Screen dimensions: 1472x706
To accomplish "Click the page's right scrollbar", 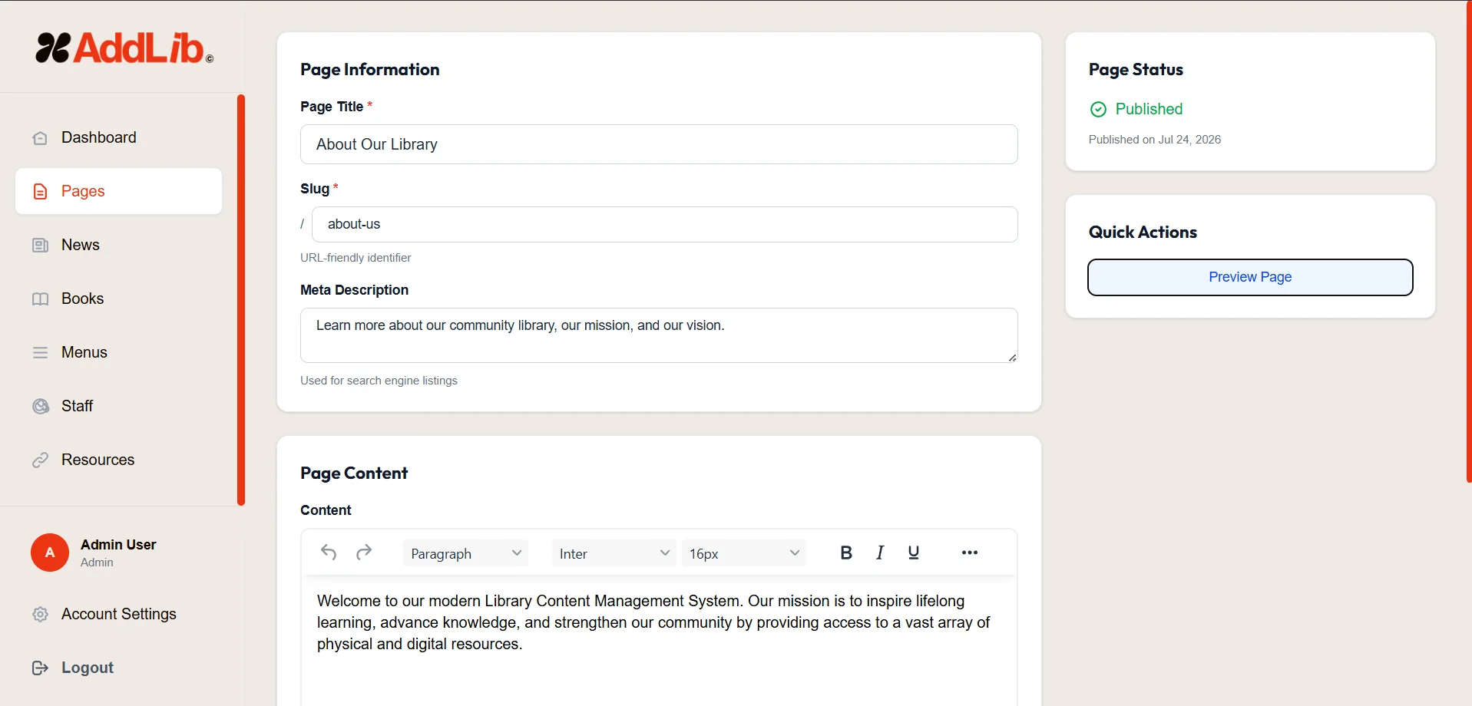I will click(1469, 241).
